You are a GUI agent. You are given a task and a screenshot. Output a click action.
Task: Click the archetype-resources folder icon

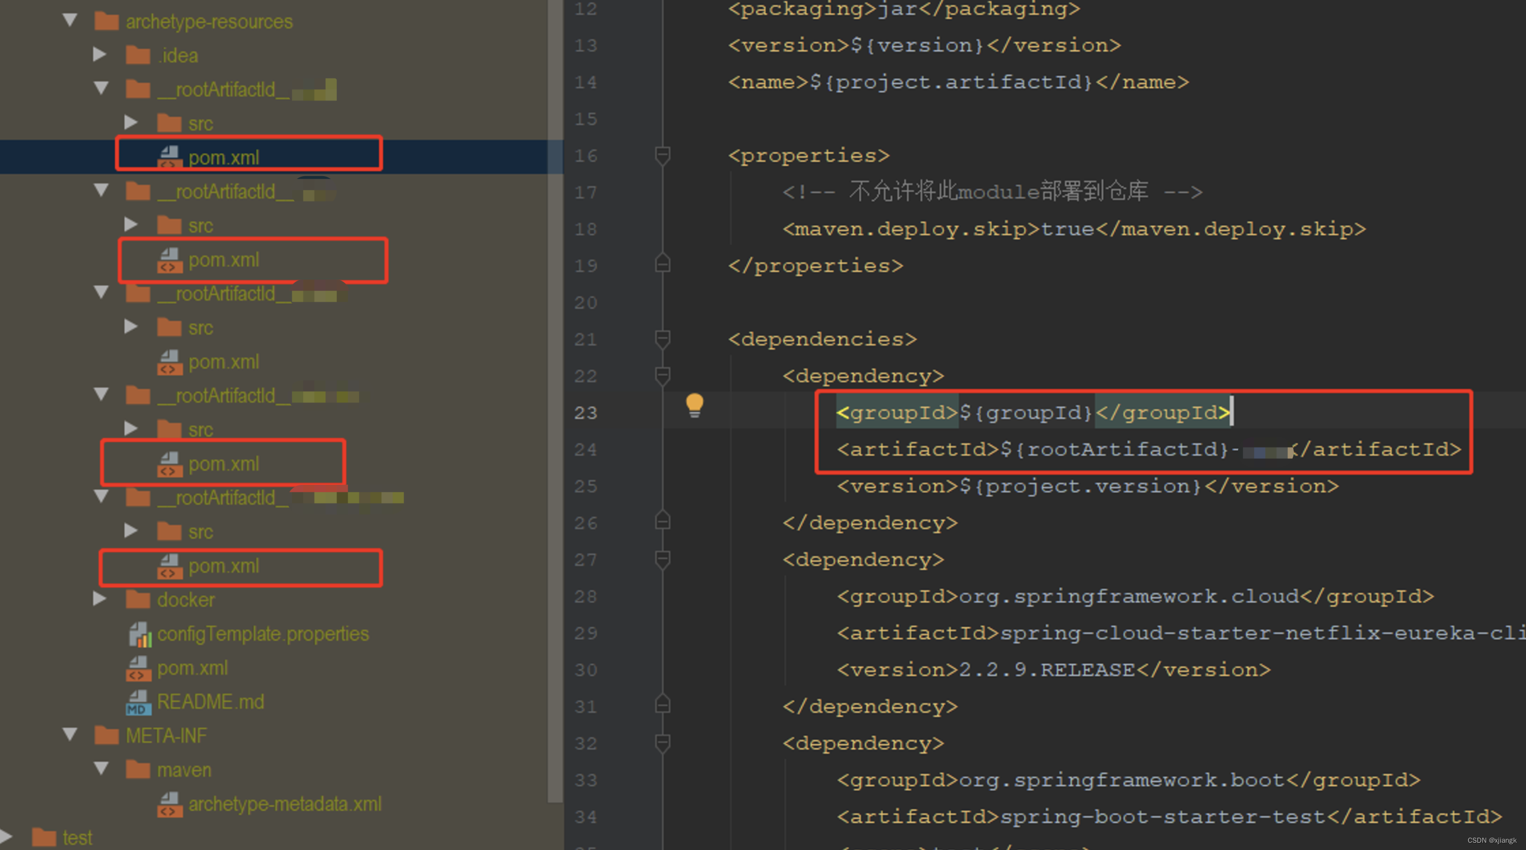click(107, 21)
